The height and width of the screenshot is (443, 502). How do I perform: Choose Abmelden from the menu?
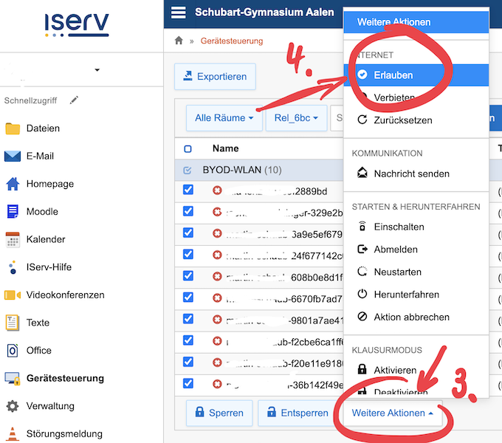(x=416, y=249)
